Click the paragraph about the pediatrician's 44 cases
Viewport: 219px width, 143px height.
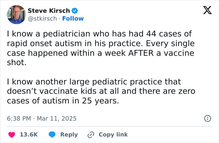click(101, 48)
